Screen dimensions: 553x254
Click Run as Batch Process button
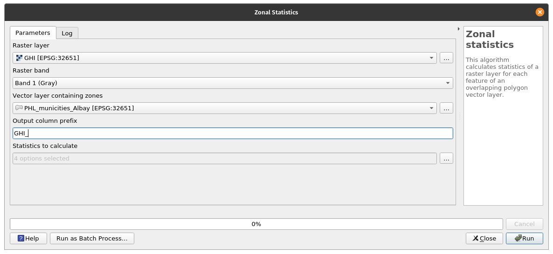click(x=92, y=238)
